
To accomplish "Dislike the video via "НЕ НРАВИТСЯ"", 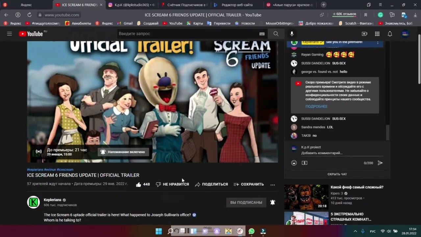I will (x=172, y=184).
